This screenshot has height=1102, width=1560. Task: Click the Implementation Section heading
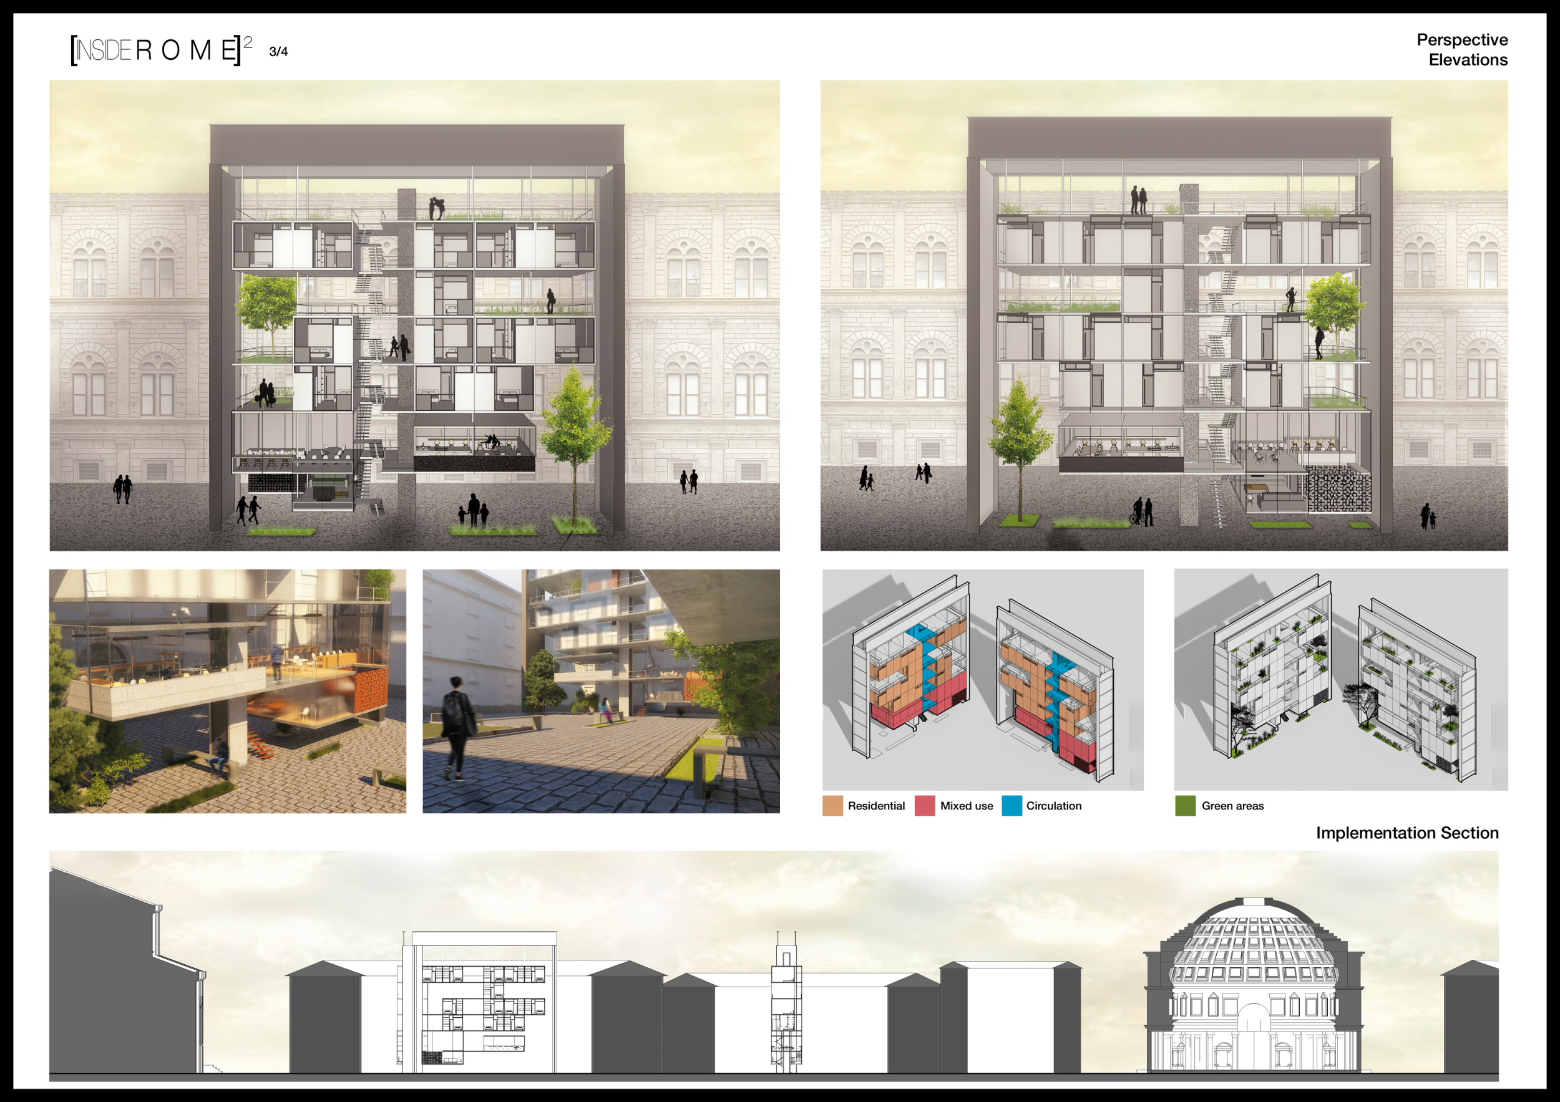tap(1406, 833)
